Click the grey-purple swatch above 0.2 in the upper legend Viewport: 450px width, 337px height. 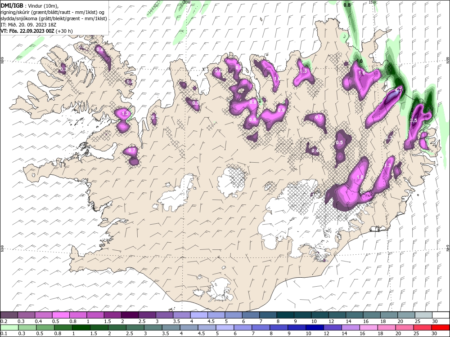coord(9,315)
